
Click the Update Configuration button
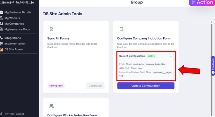[146, 86]
